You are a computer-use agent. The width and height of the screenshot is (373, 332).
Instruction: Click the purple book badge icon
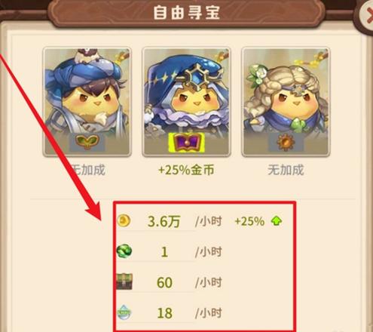pyautogui.click(x=186, y=143)
